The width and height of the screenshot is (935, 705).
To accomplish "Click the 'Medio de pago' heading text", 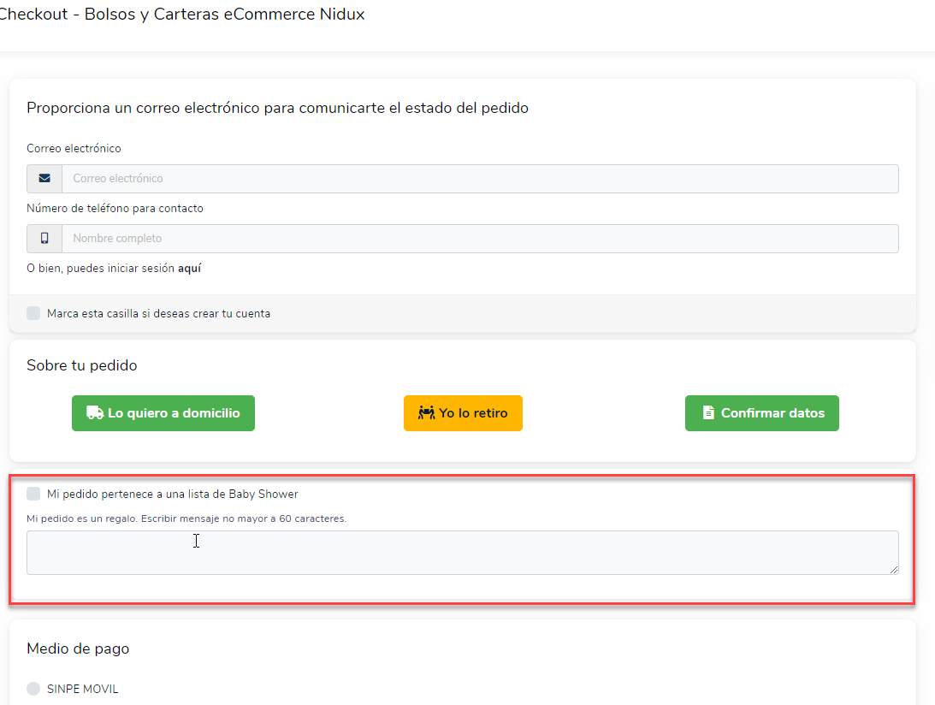I will [78, 649].
